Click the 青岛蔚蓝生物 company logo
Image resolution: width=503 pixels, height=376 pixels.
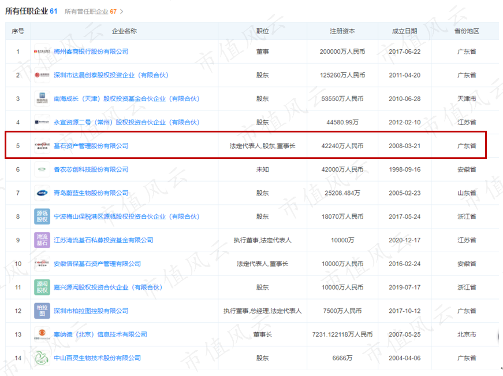pos(42,193)
